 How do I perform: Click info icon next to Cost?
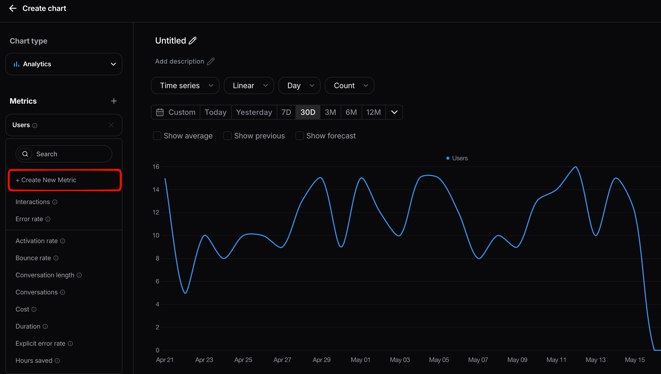pos(34,309)
